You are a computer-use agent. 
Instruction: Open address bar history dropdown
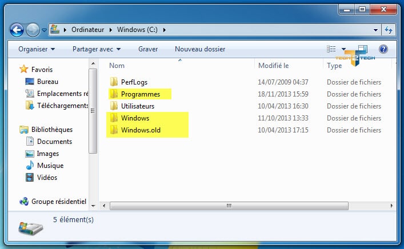coord(375,30)
